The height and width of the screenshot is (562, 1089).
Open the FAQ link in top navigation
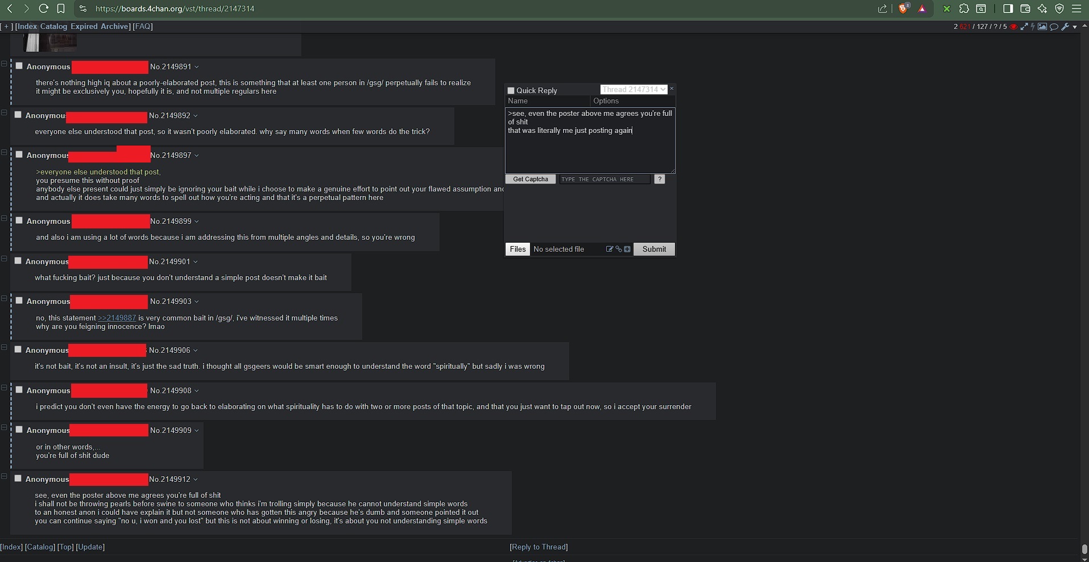click(x=143, y=26)
